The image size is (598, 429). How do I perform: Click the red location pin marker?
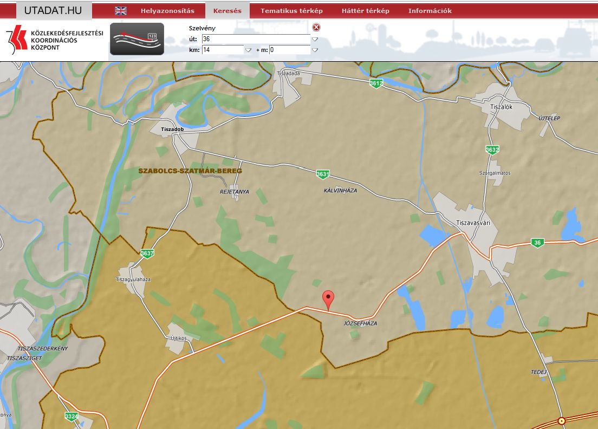tap(328, 299)
